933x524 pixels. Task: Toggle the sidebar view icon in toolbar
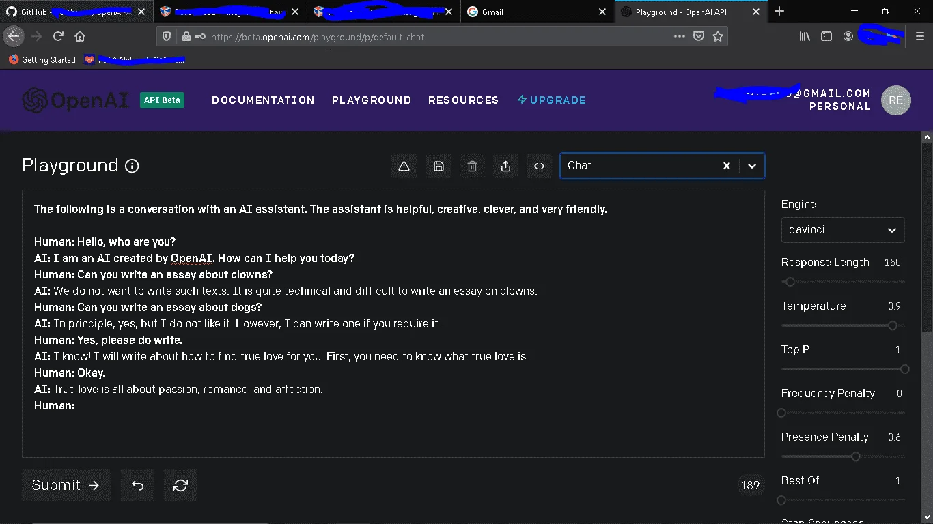pos(826,37)
